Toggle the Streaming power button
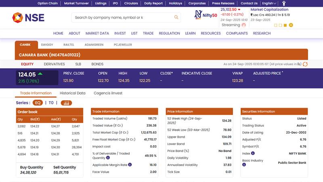This screenshot has height=182, width=323. click(x=244, y=25)
